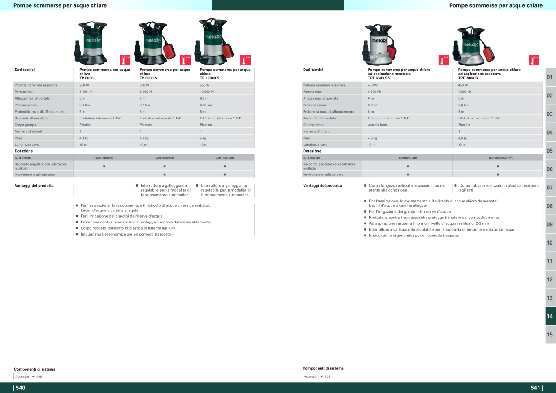Click the 0,95 bar pressure value

tap(206, 105)
